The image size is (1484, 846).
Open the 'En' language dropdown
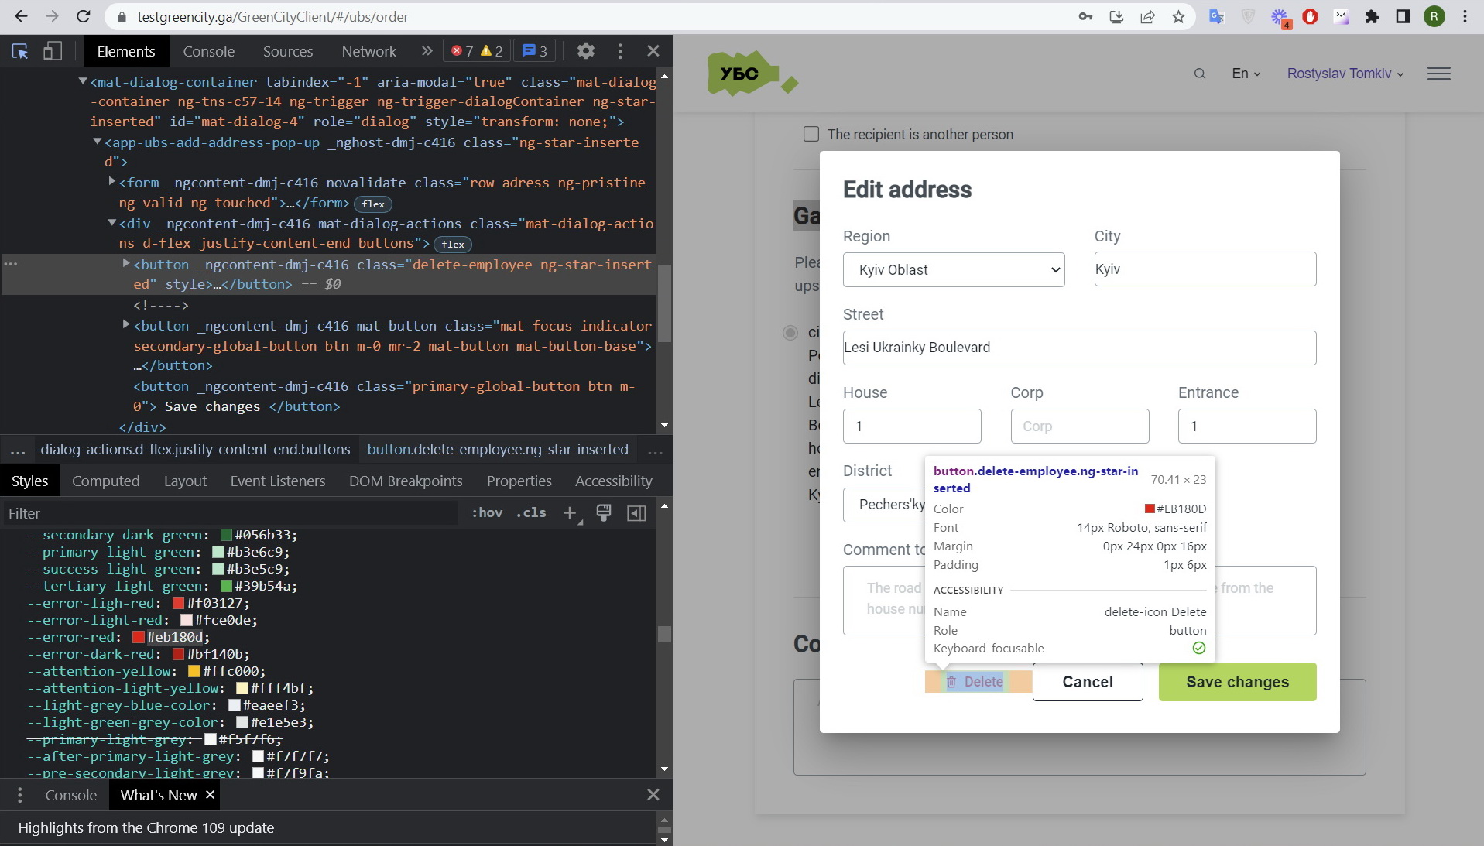(x=1244, y=74)
